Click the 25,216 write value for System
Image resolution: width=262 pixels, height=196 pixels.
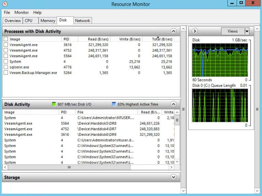coord(134,62)
